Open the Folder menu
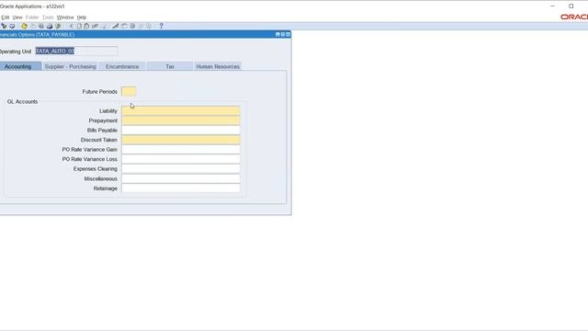 32,17
